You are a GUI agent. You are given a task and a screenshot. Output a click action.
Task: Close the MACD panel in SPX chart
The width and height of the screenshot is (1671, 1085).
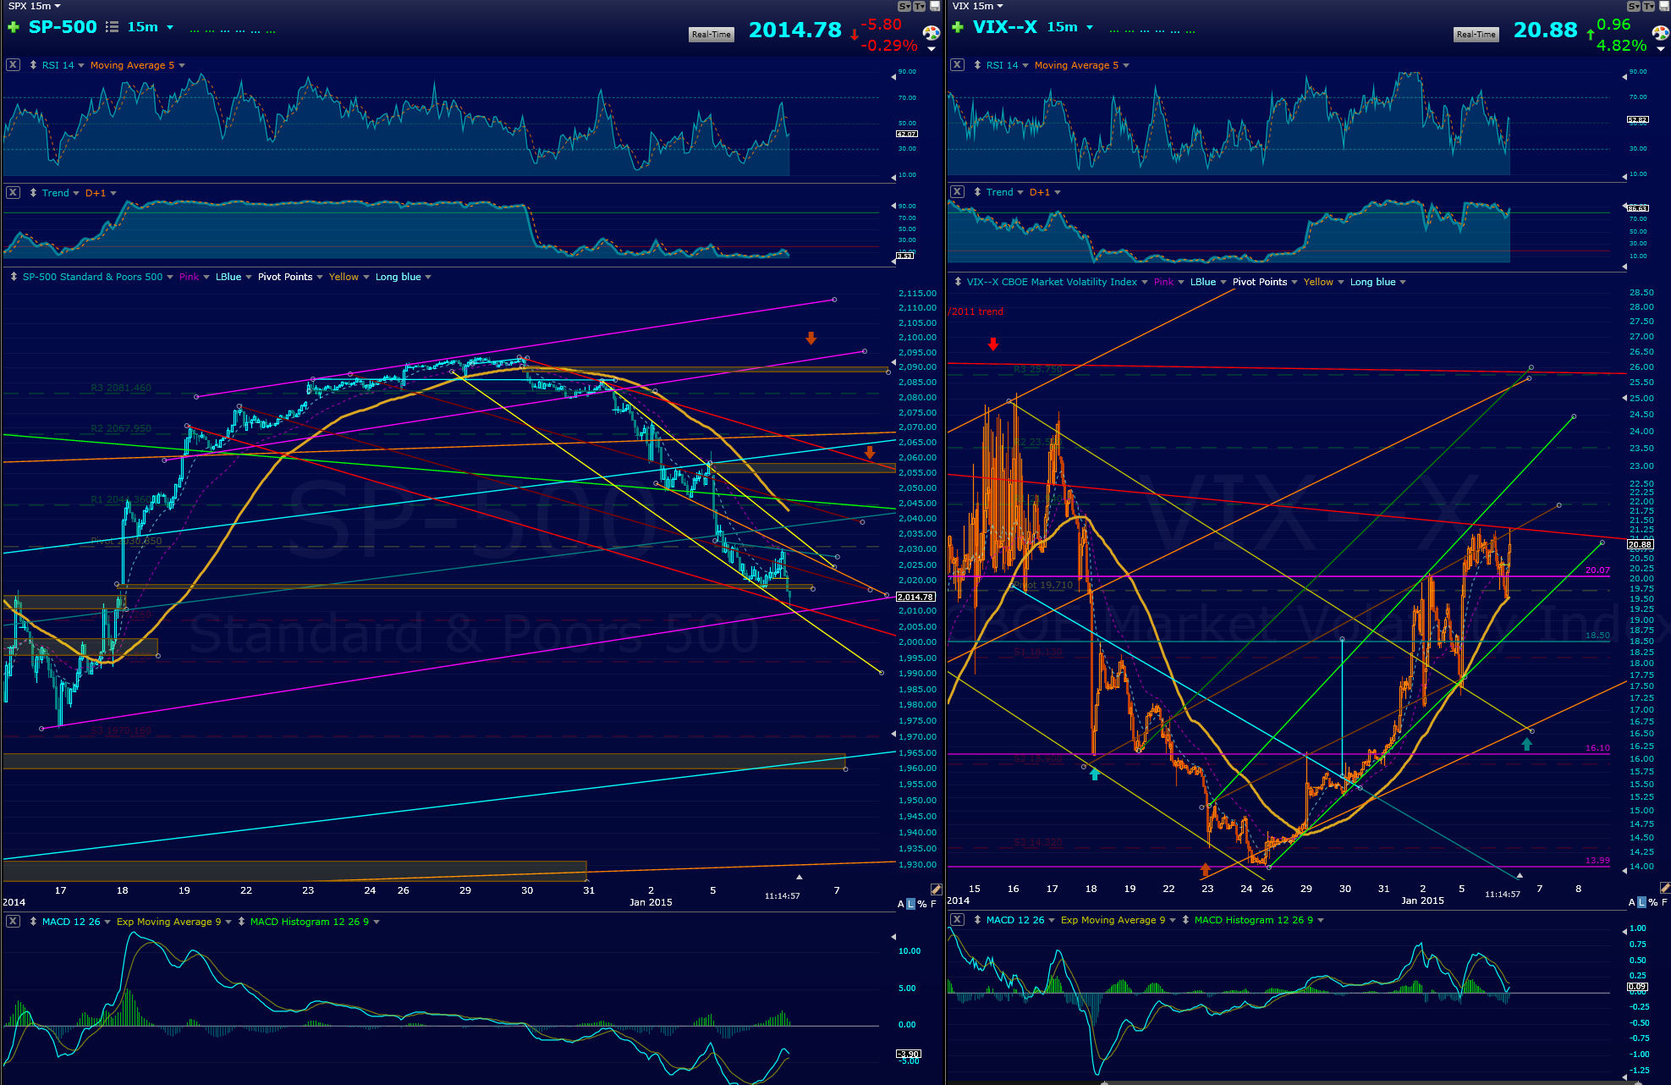pos(13,921)
